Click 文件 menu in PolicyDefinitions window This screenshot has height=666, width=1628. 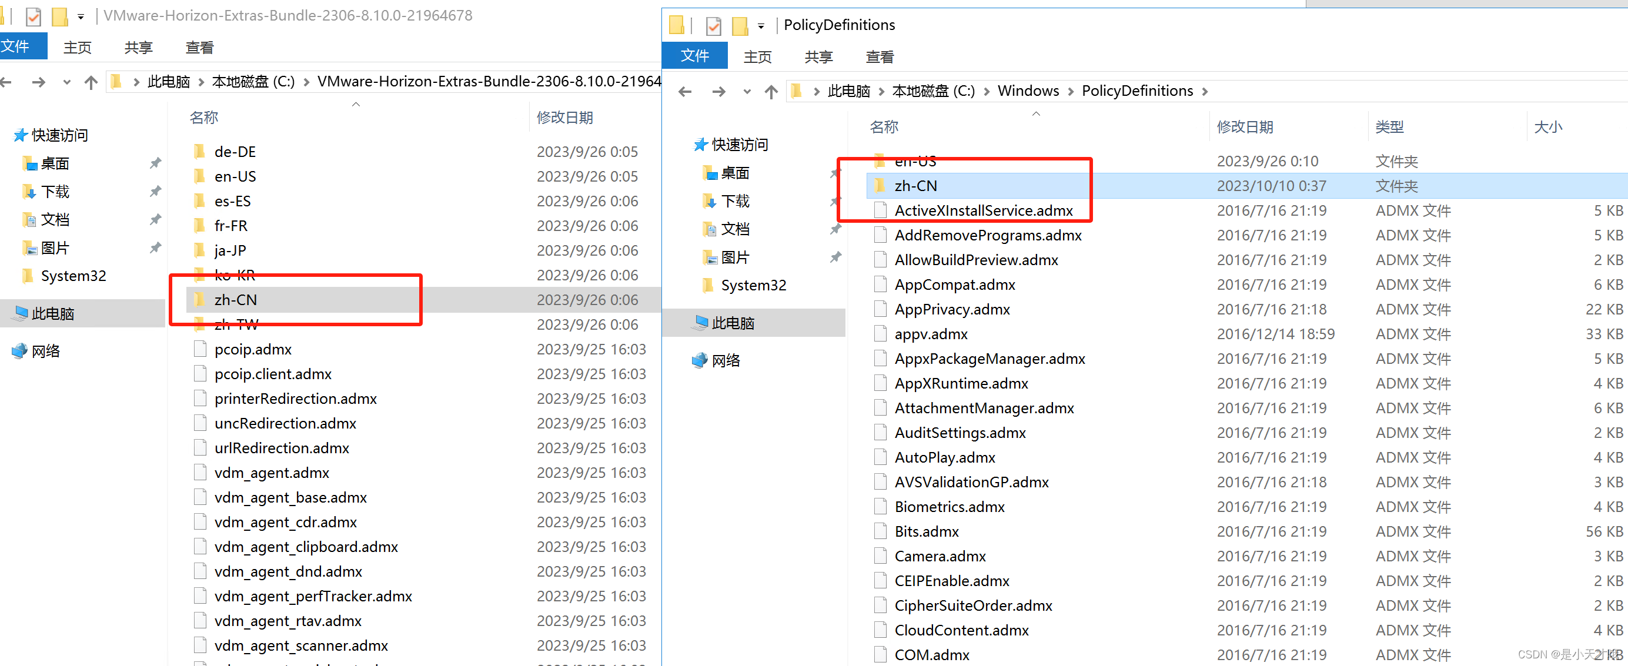point(694,56)
